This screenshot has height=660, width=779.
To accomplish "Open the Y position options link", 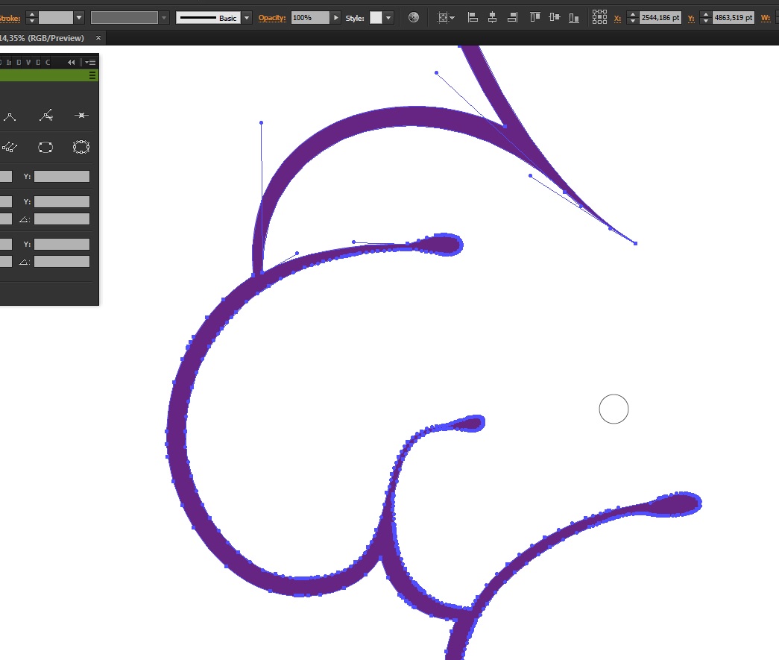I will pos(690,19).
